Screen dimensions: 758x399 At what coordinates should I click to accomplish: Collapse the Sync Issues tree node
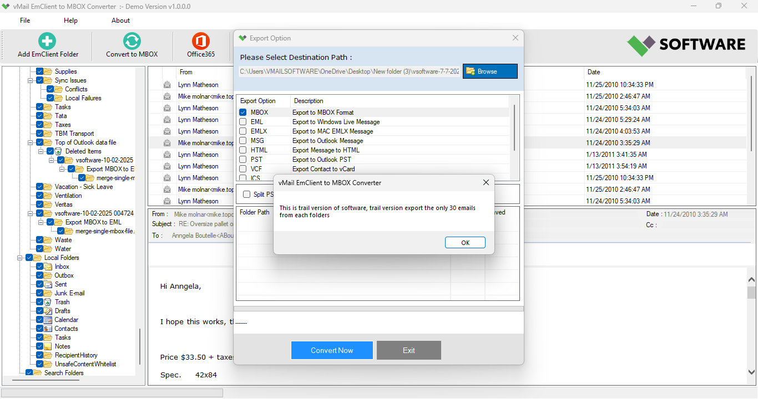(x=31, y=80)
